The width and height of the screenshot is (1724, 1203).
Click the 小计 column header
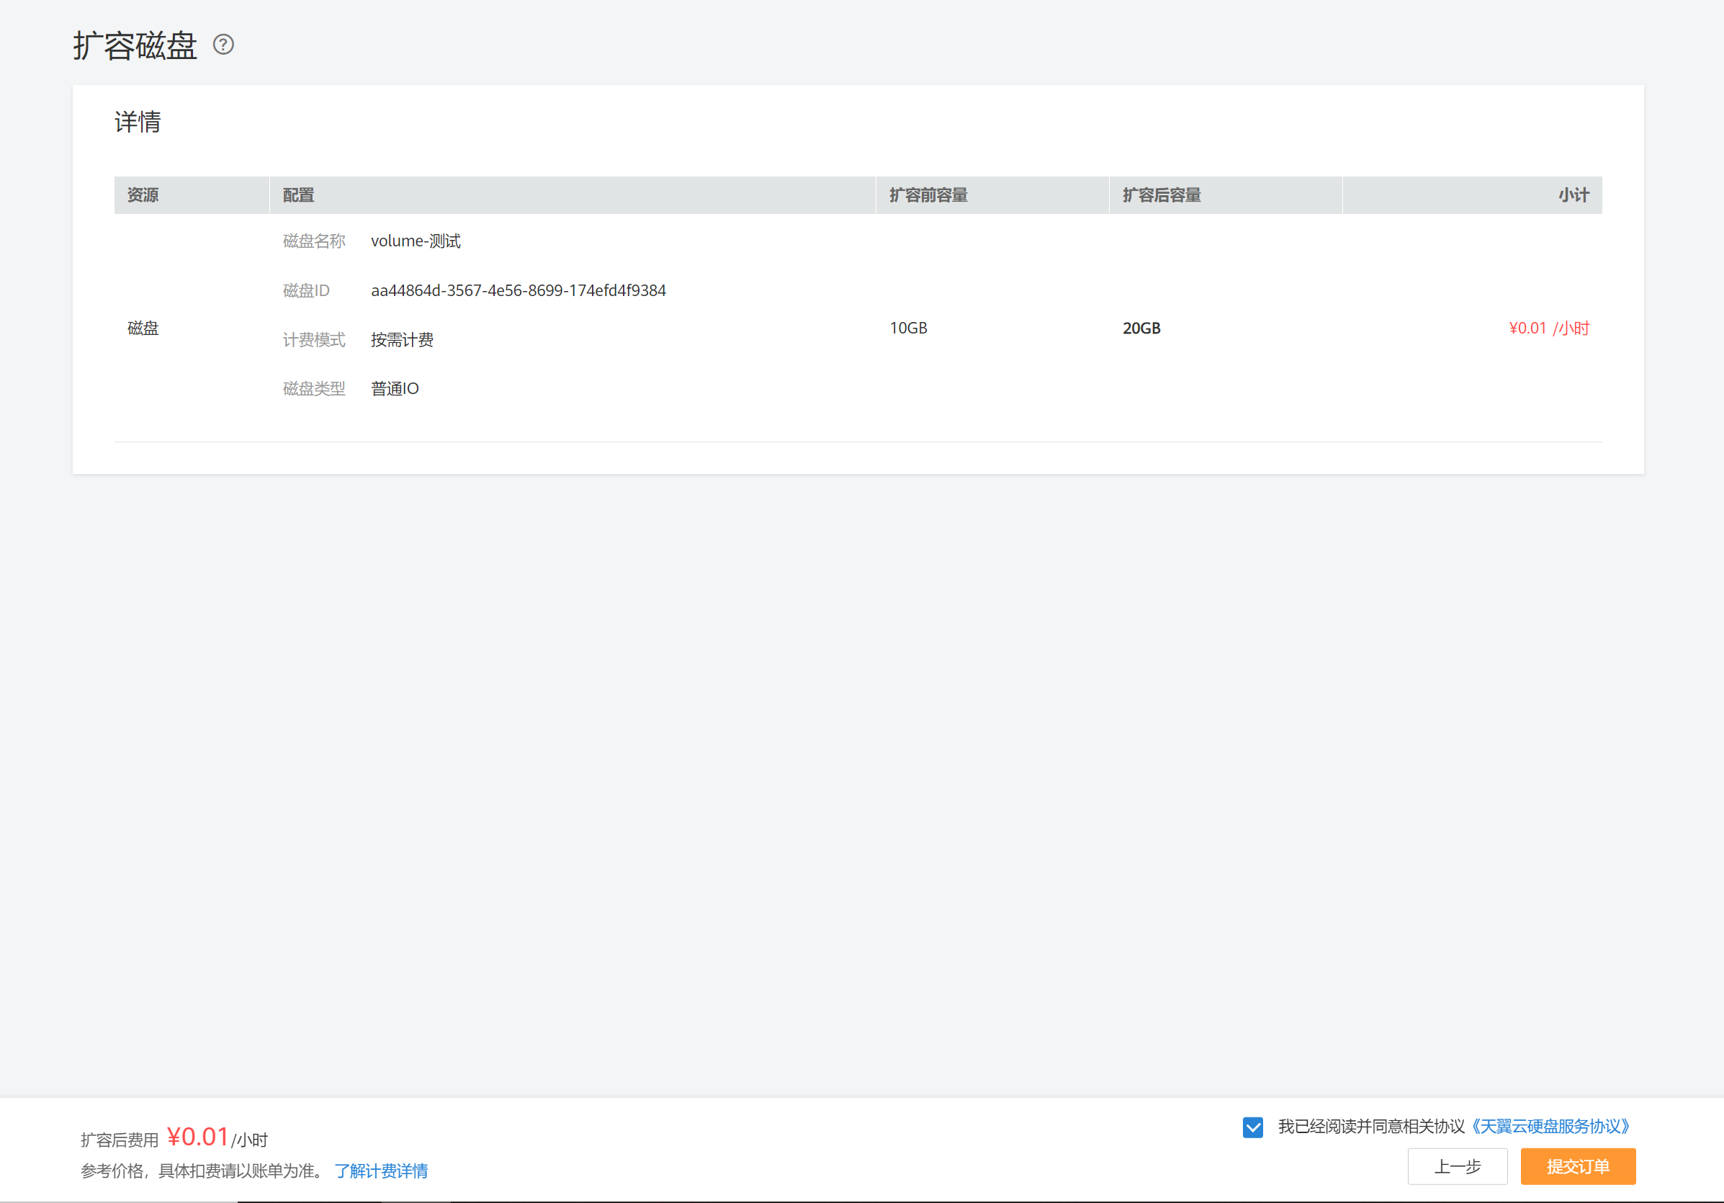click(1573, 195)
